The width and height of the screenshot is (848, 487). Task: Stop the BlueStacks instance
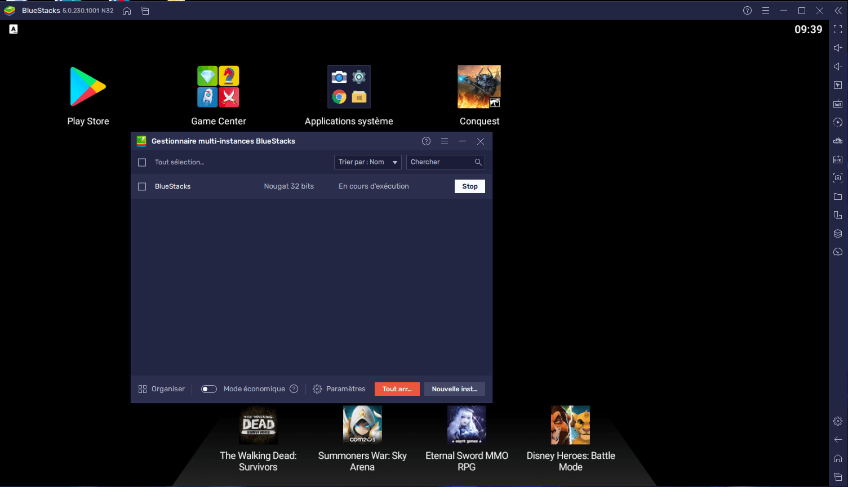tap(470, 186)
